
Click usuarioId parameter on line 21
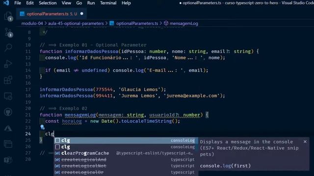162,115
